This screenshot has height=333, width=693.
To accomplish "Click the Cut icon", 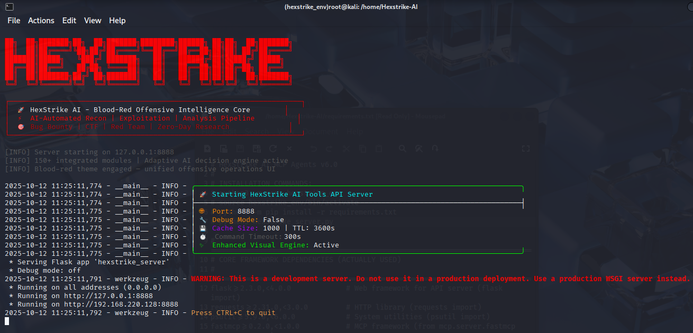I will click(345, 149).
